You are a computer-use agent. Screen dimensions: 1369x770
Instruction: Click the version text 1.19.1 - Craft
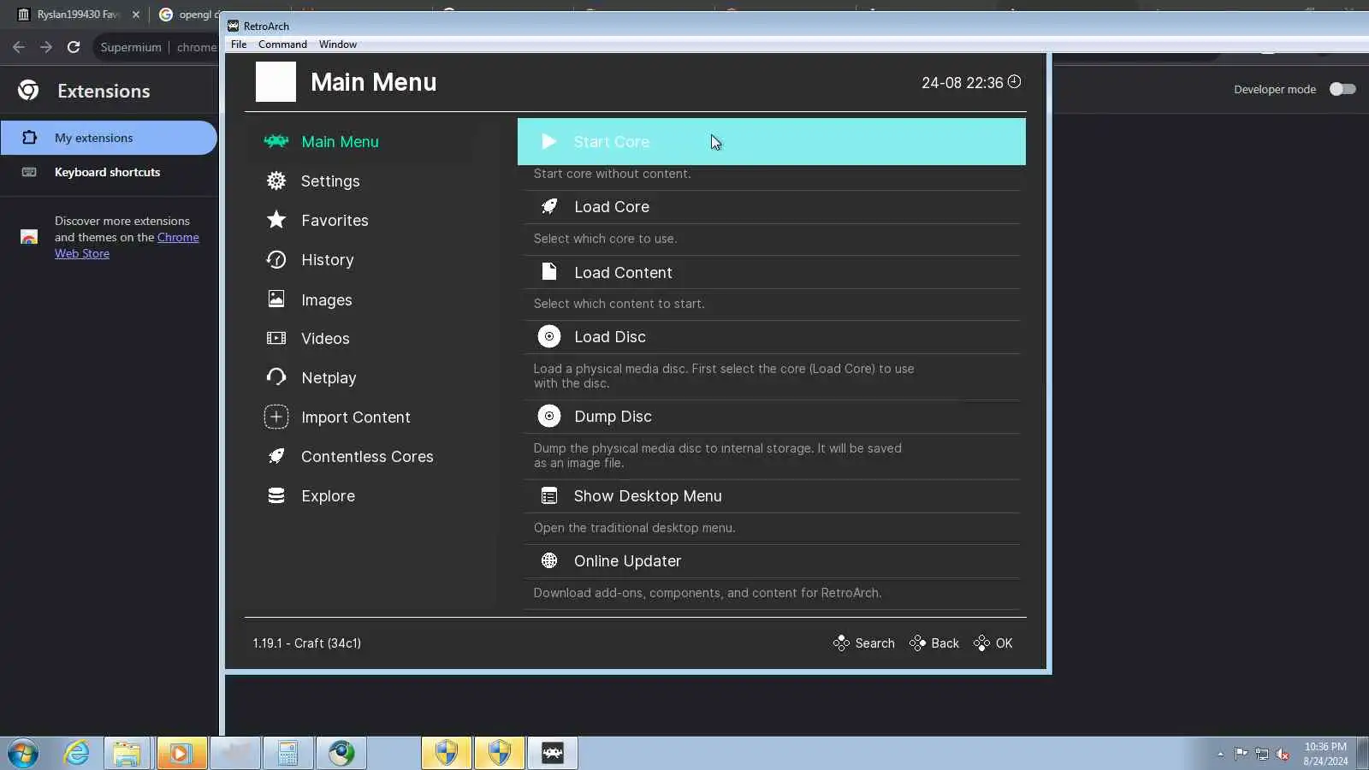click(307, 643)
